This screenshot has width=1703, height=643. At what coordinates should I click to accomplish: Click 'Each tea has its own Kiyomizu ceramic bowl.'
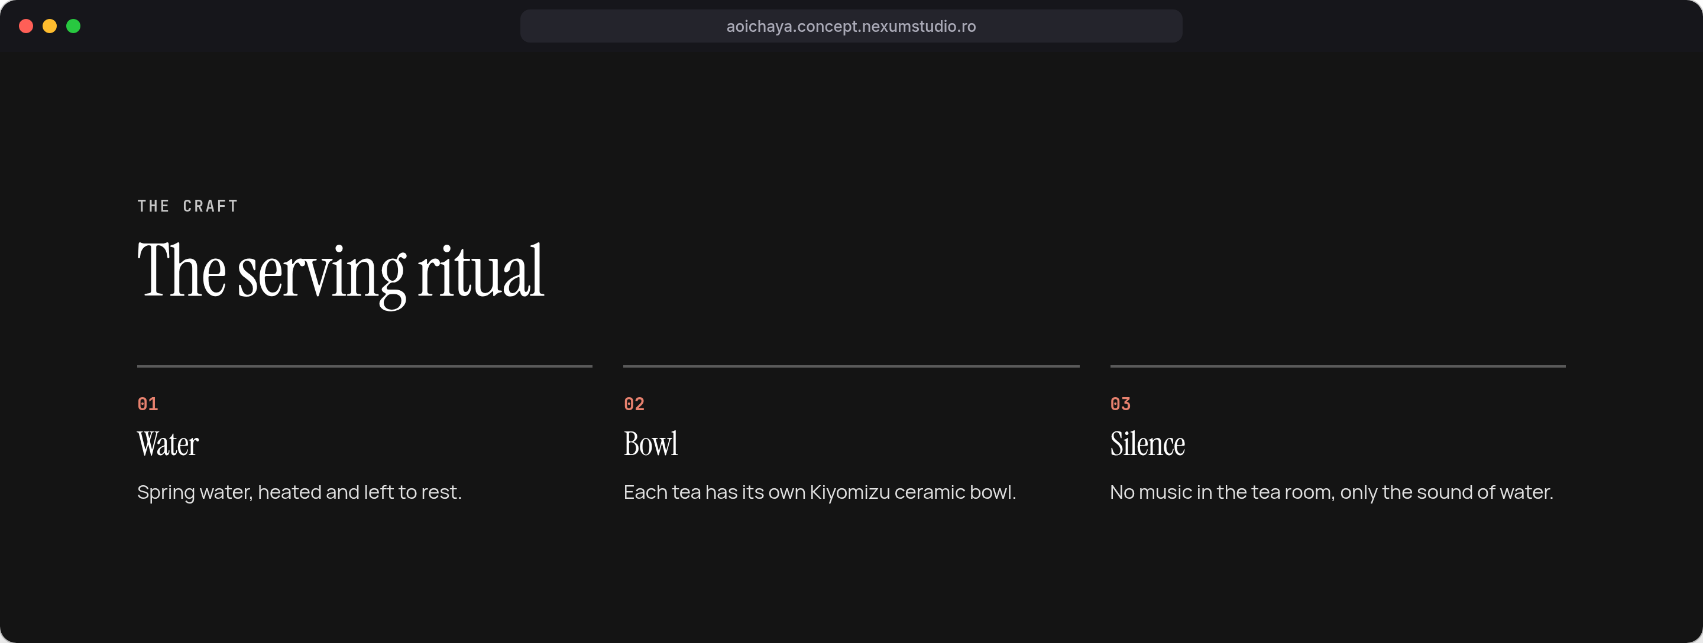pyautogui.click(x=820, y=492)
